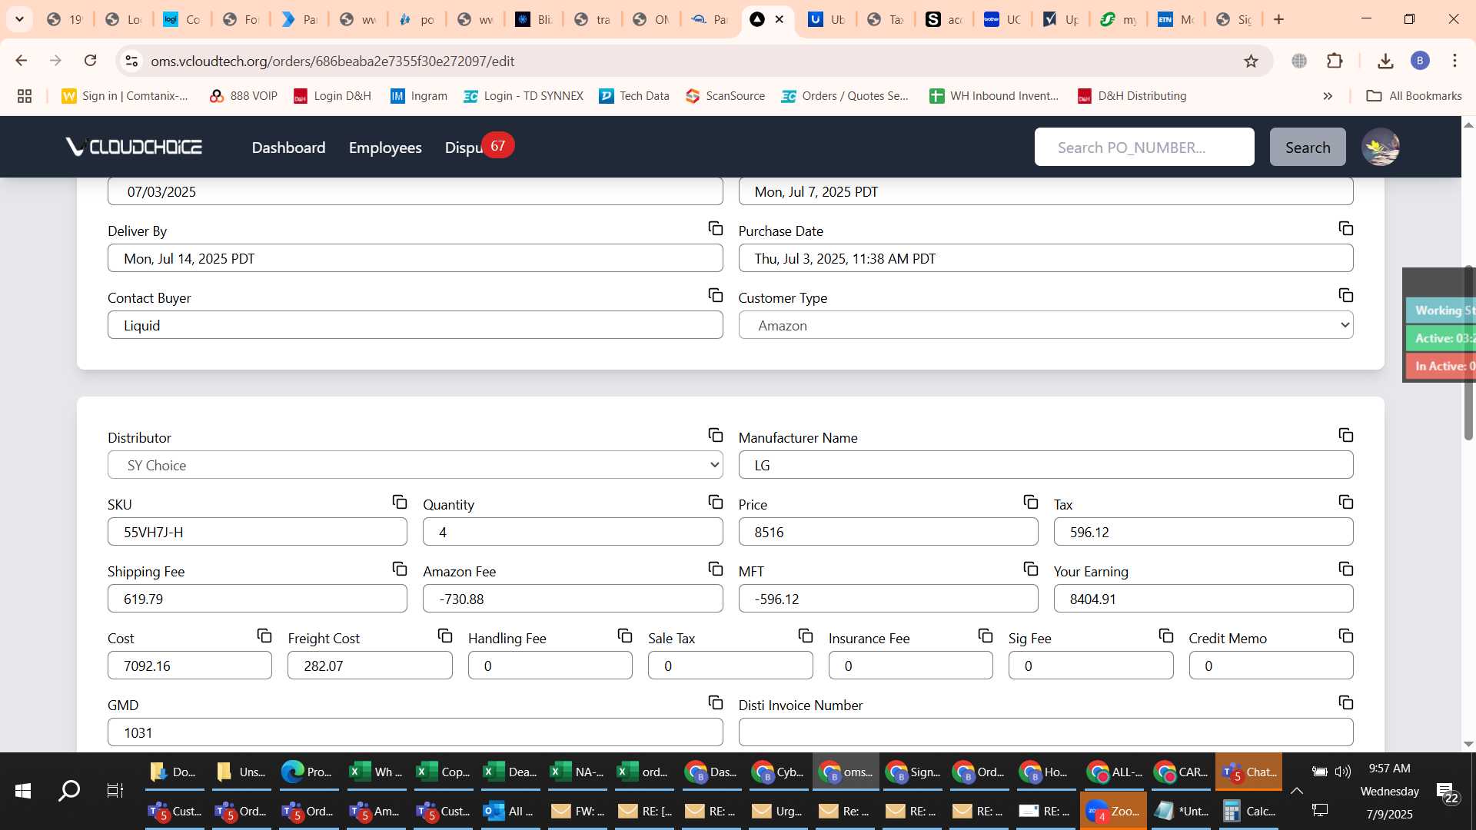Expand the hidden bookmarks overflow chevron
The height and width of the screenshot is (830, 1476).
pyautogui.click(x=1328, y=96)
